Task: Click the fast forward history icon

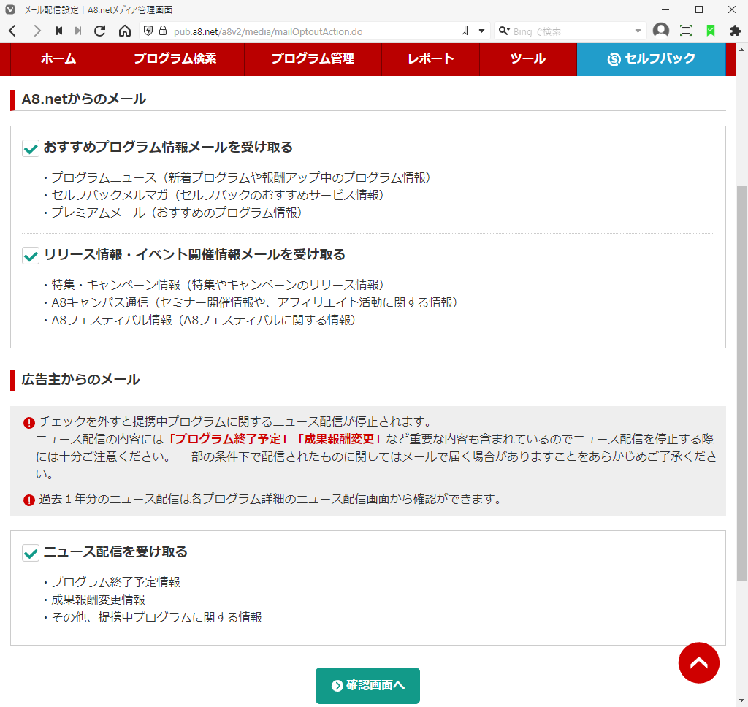Action: click(78, 31)
